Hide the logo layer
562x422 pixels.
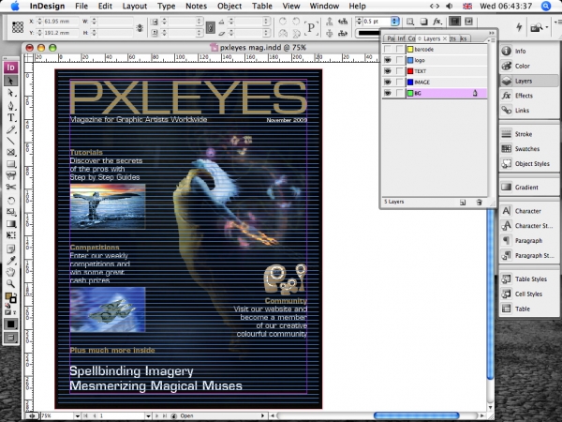[388, 60]
